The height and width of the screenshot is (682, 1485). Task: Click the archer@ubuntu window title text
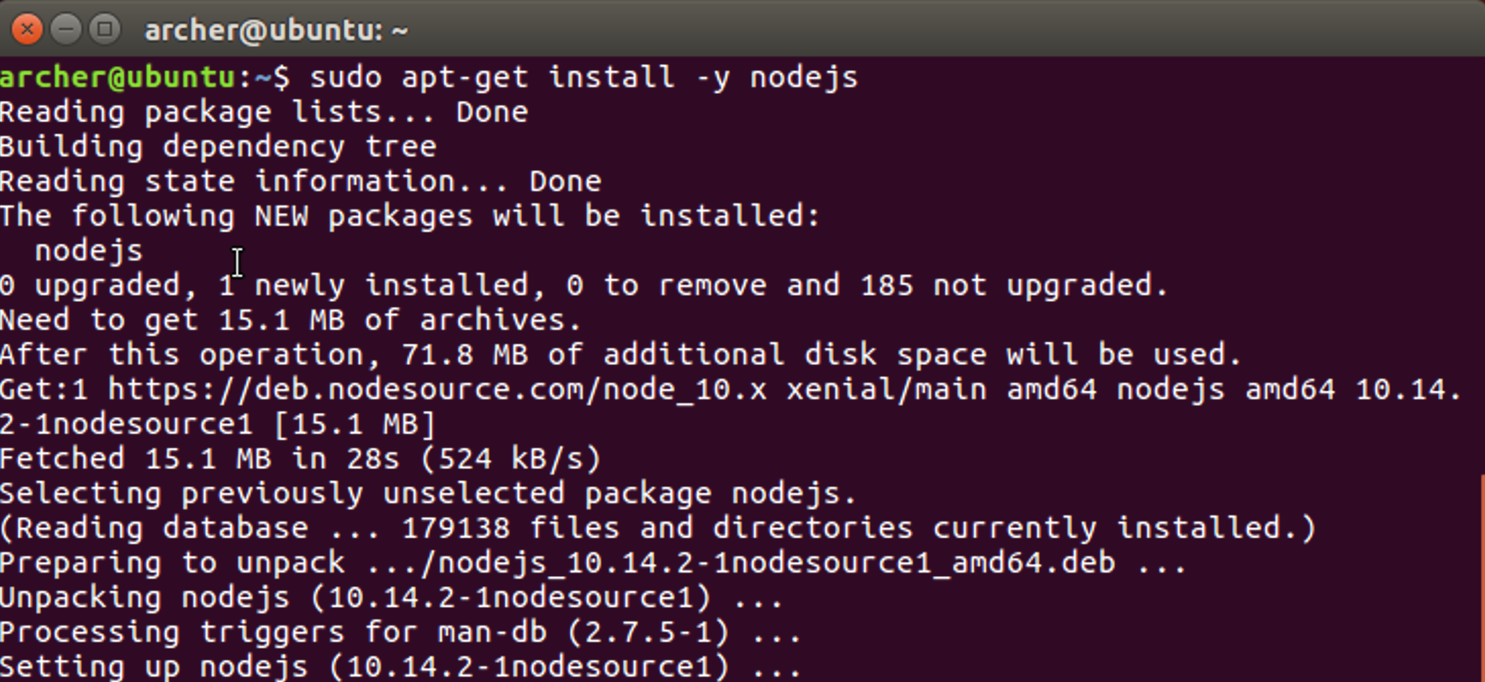[x=276, y=31]
